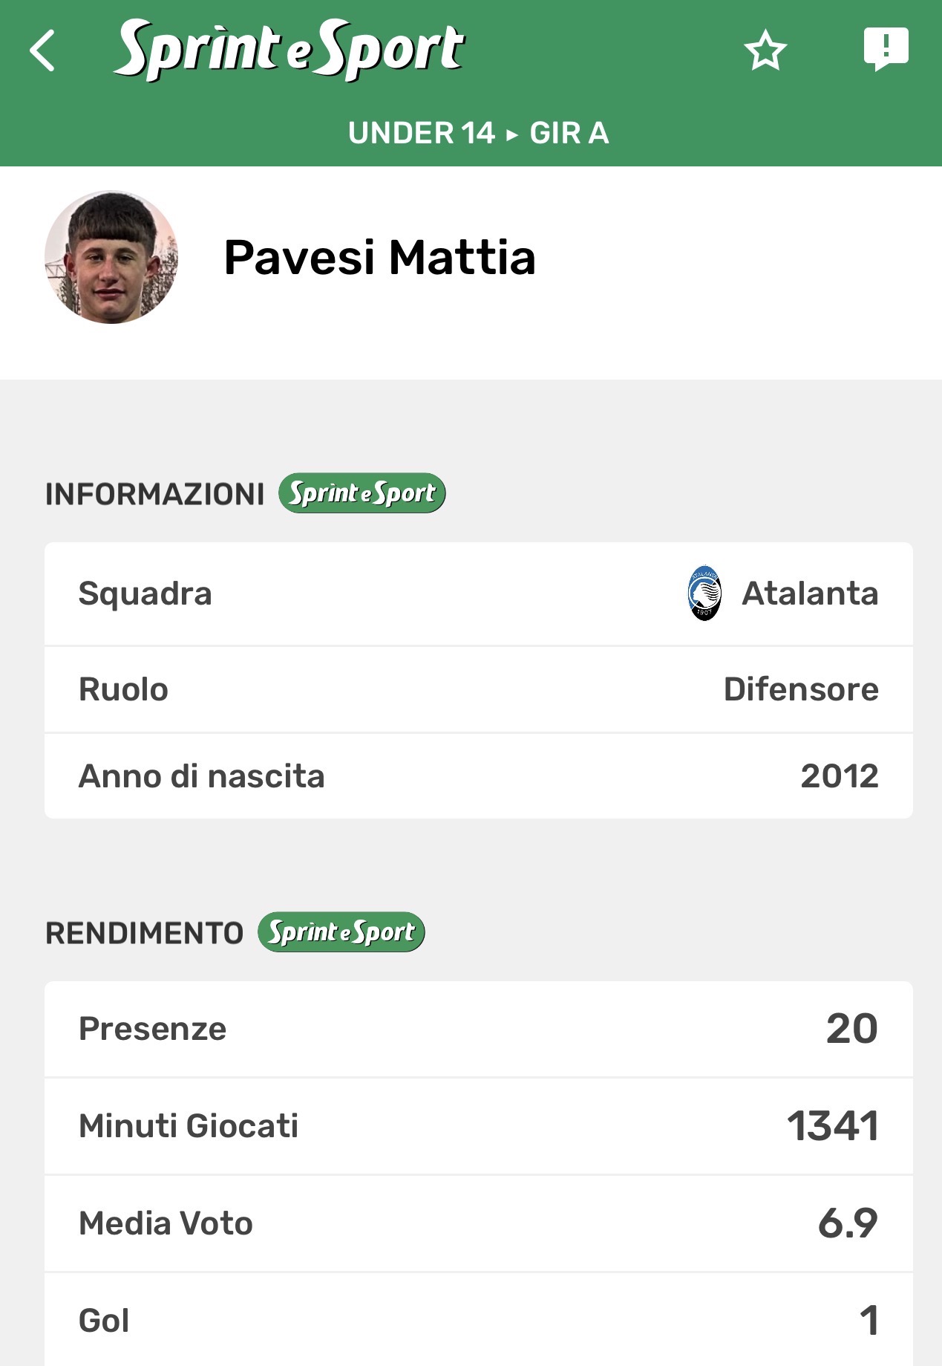Viewport: 942px width, 1366px height.
Task: Tap the Sprint e Sport header logo
Action: [x=290, y=51]
